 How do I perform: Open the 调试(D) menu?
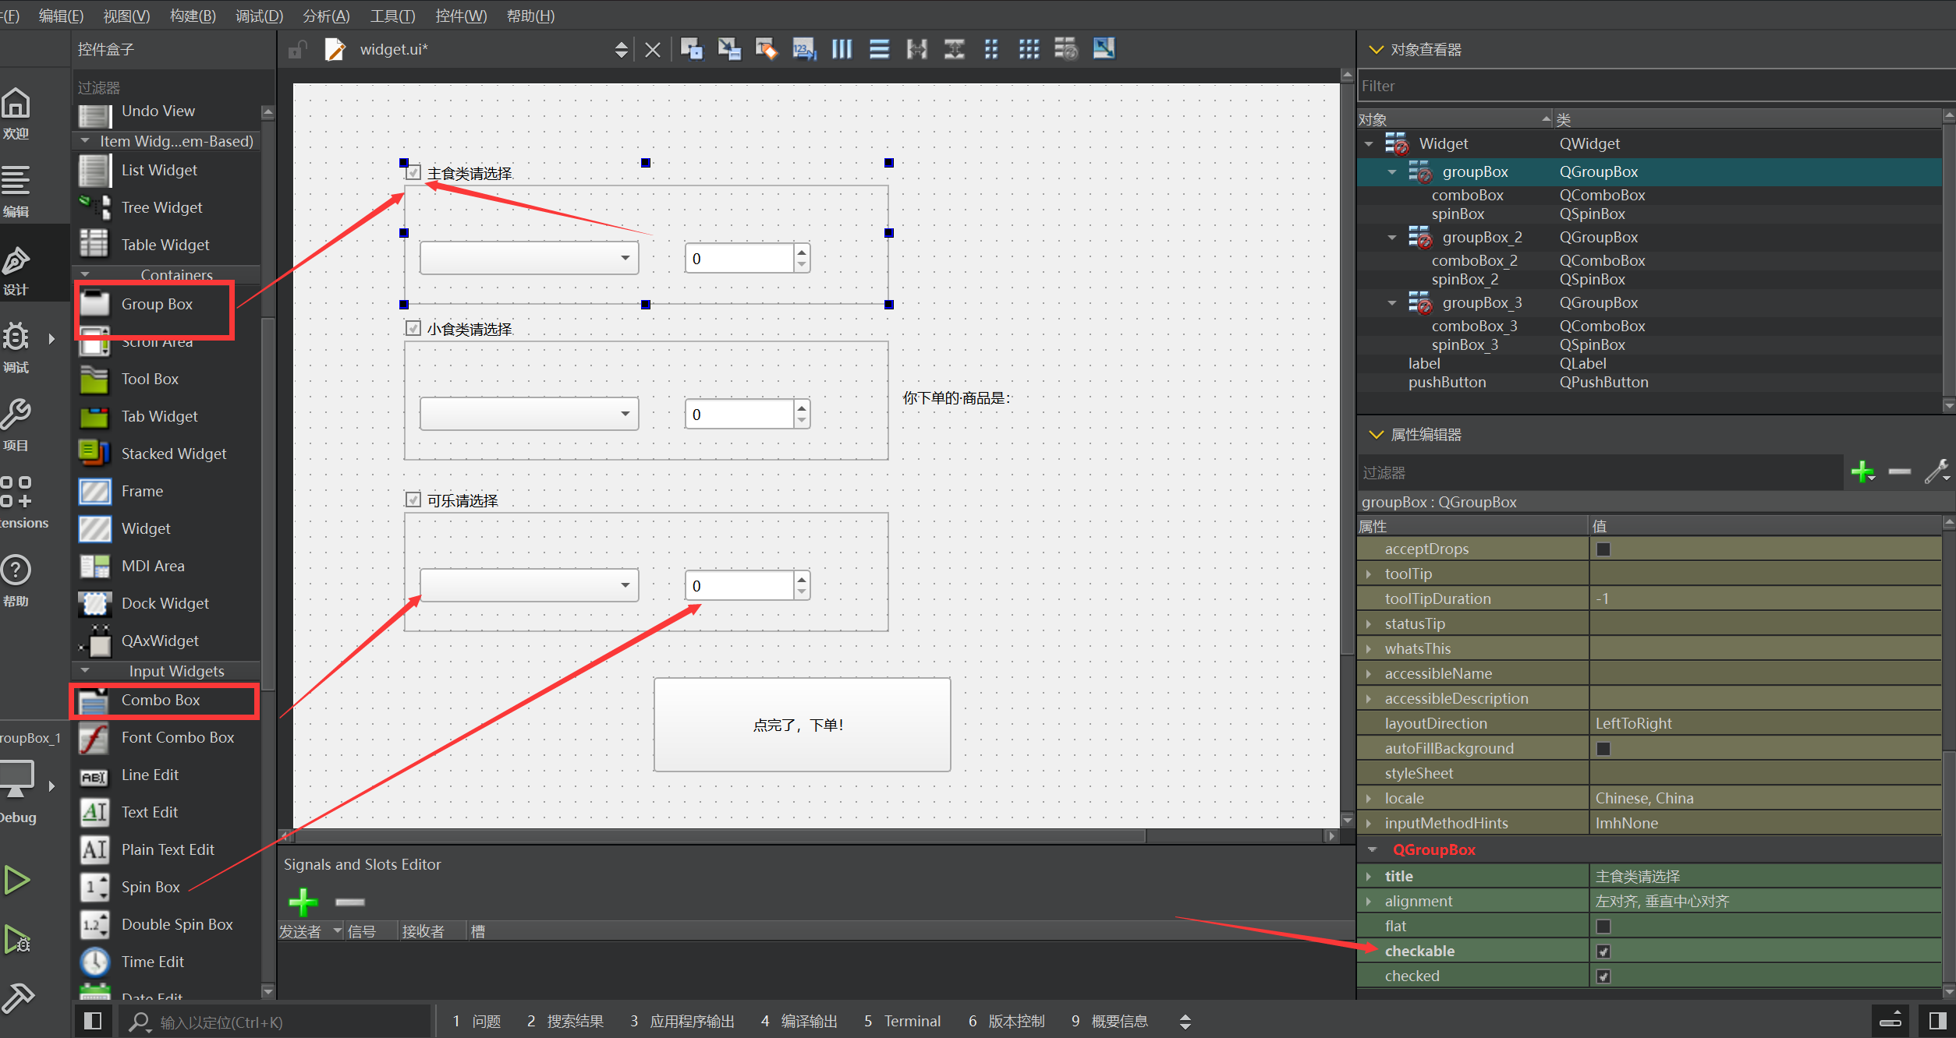click(259, 16)
